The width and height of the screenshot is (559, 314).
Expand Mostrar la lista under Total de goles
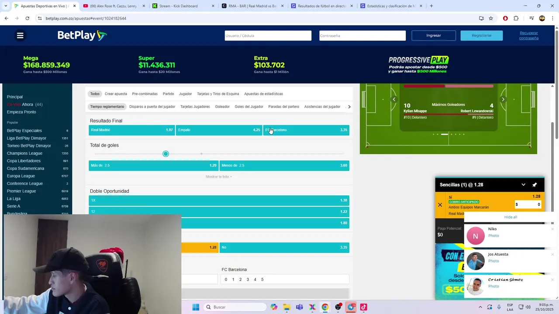point(219,177)
